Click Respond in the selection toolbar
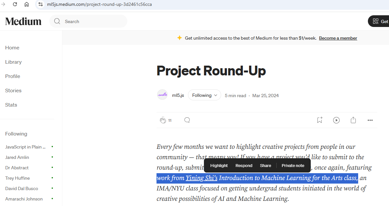Screen dimensions: 389x206 (x=244, y=166)
